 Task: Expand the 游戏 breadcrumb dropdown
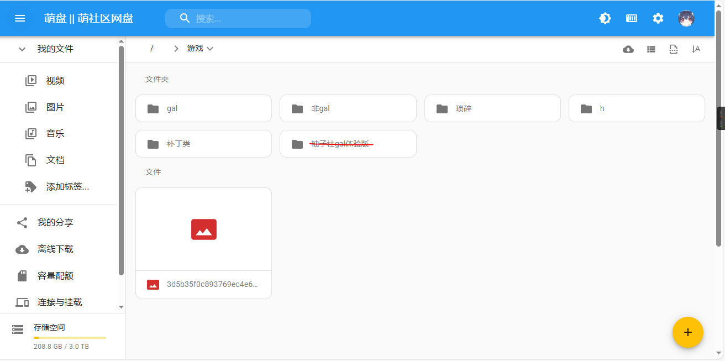(x=210, y=49)
